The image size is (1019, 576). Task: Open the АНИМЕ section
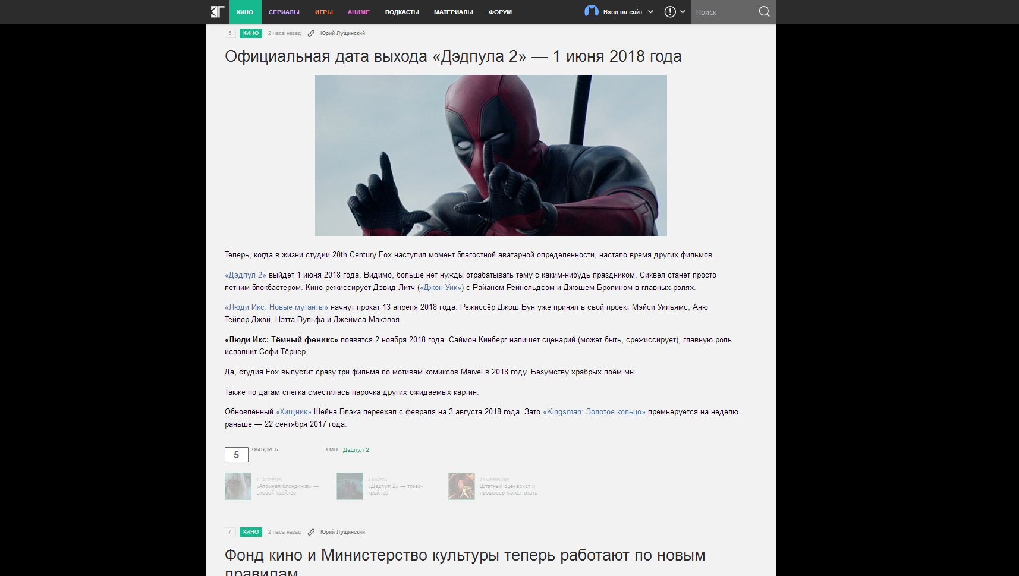pyautogui.click(x=358, y=12)
